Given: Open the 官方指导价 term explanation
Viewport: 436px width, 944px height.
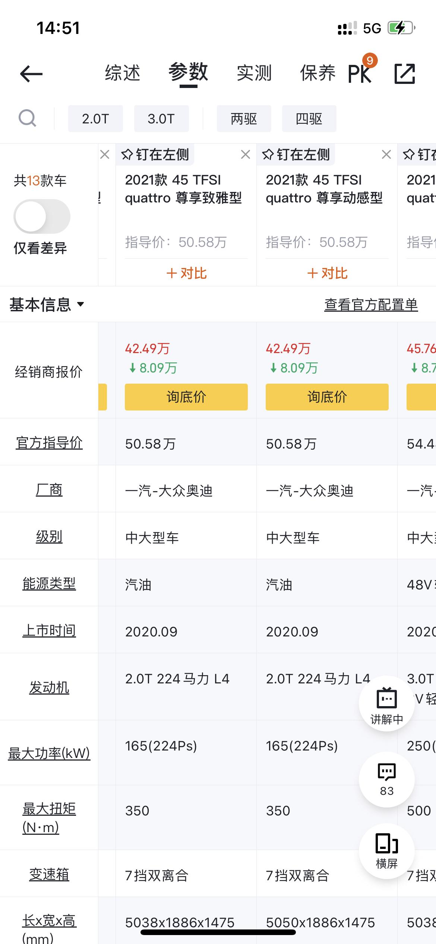Looking at the screenshot, I should 49,443.
